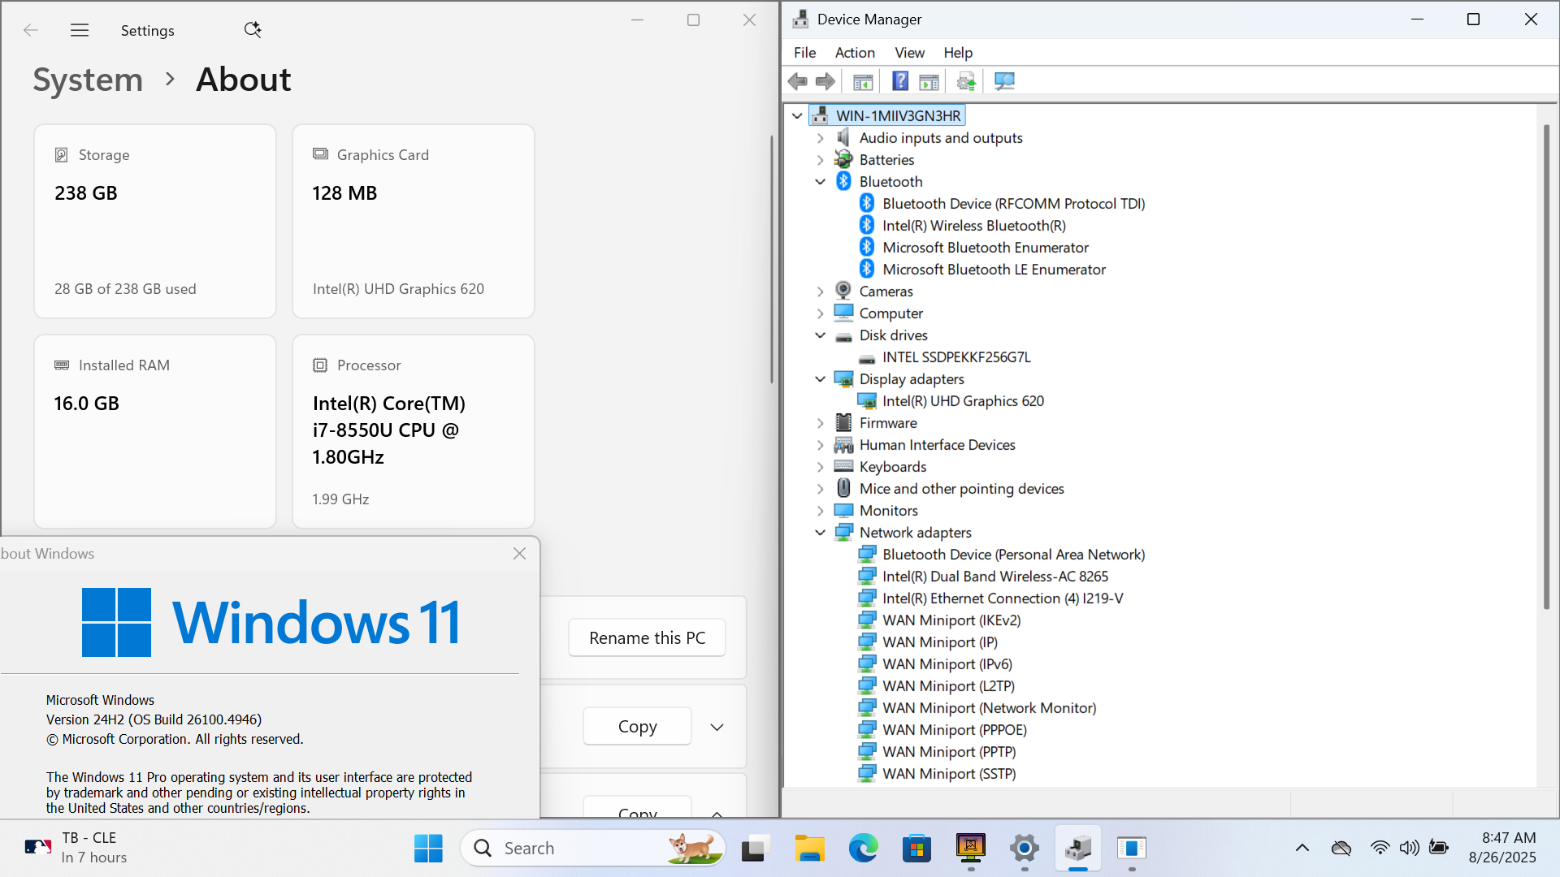Select the Mice and other pointing devices row

(x=961, y=489)
